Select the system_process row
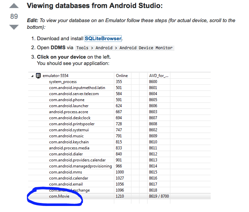This screenshot has height=212, width=249. point(119,82)
